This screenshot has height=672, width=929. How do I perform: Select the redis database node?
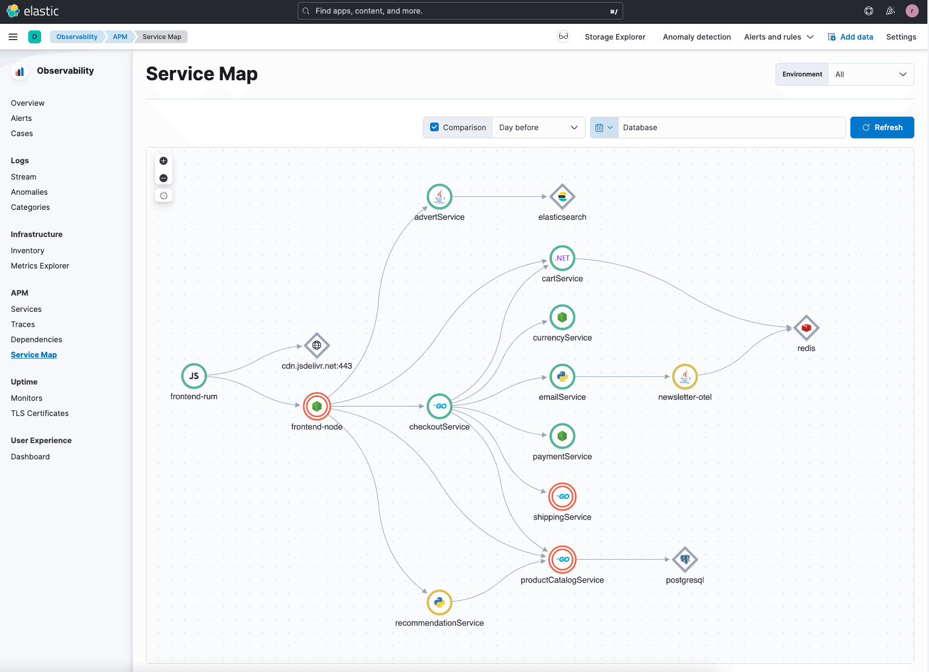click(x=806, y=328)
